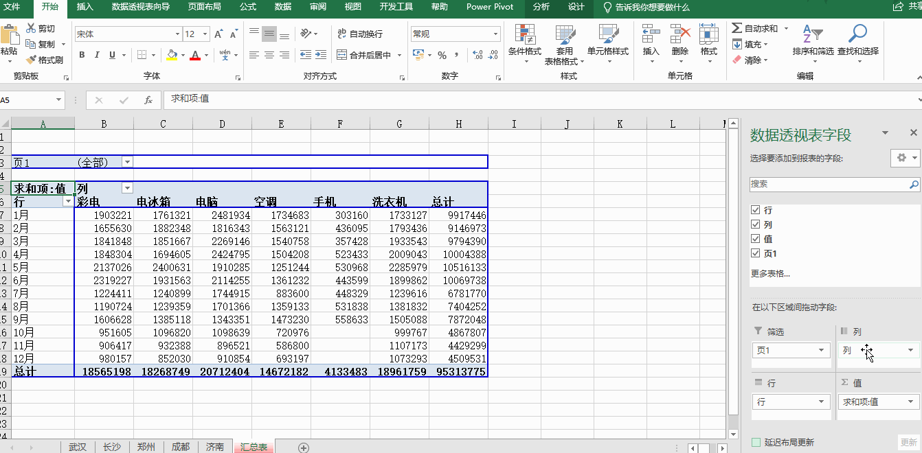Screen dimensions: 922x453
Task: Click the font color red A button
Action: [195, 55]
